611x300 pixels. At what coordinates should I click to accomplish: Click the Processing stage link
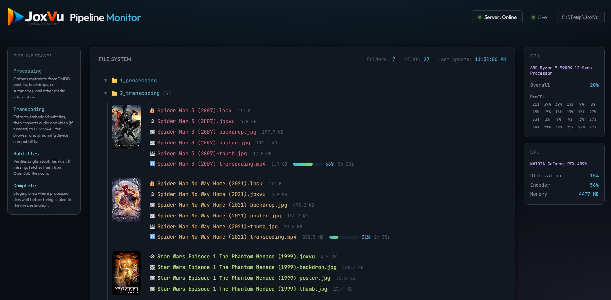pos(27,71)
